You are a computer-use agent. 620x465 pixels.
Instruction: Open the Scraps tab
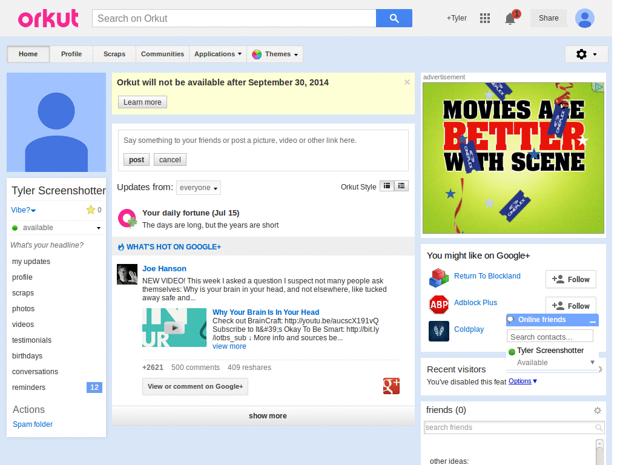(114, 54)
